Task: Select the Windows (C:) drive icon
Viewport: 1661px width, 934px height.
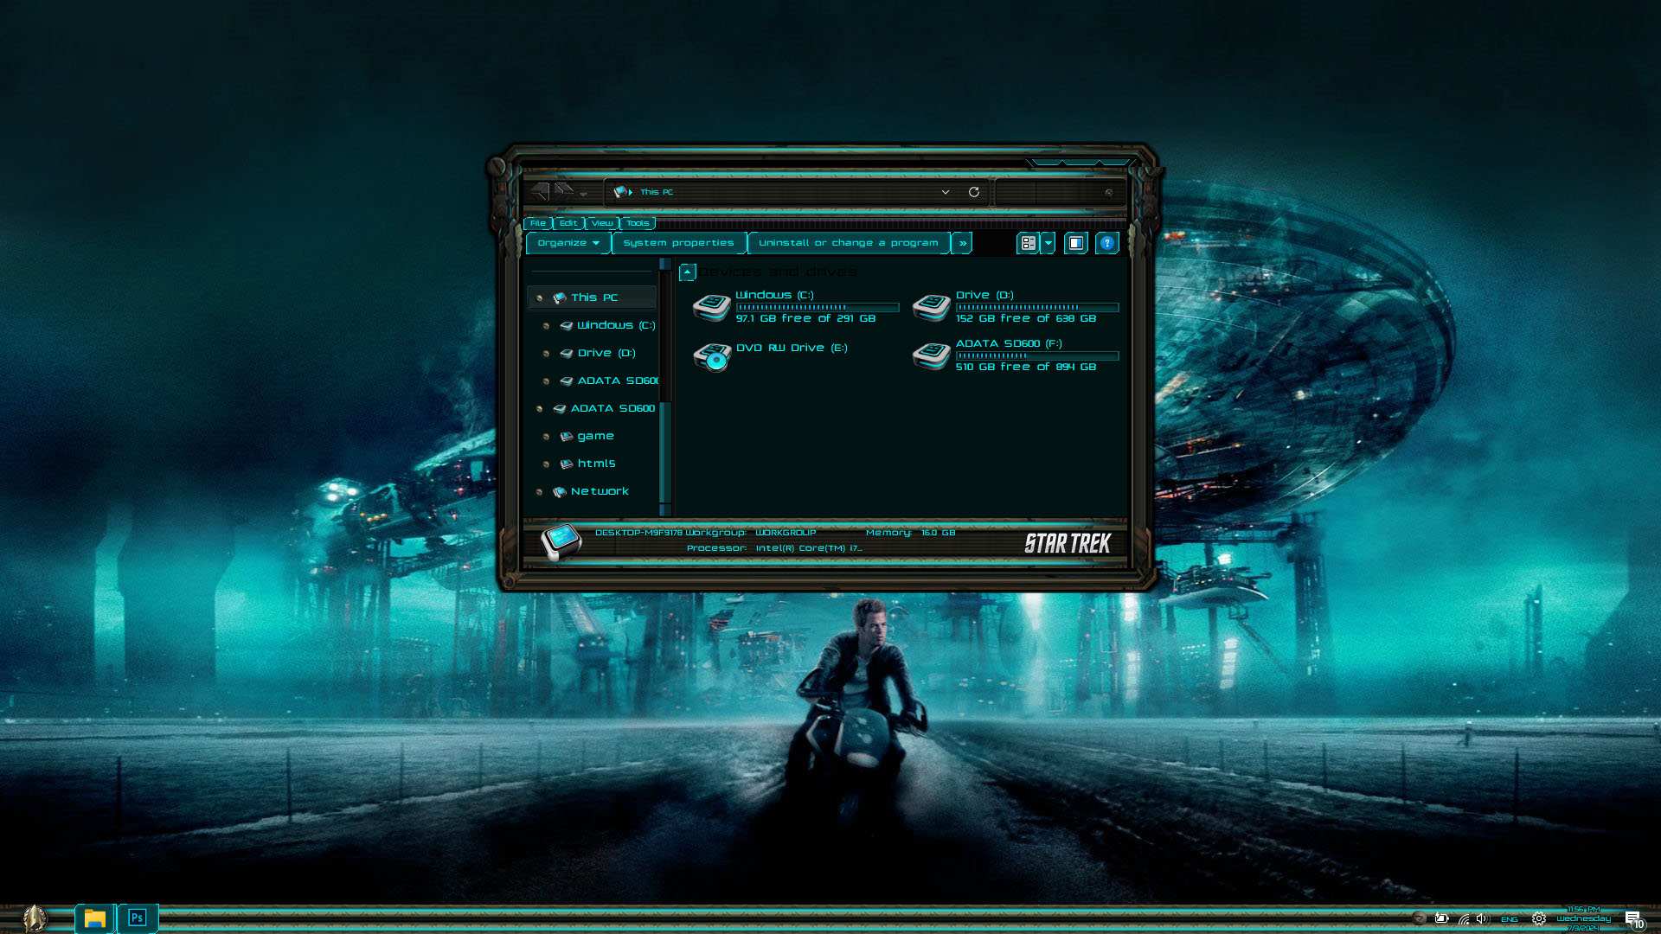Action: coord(713,307)
